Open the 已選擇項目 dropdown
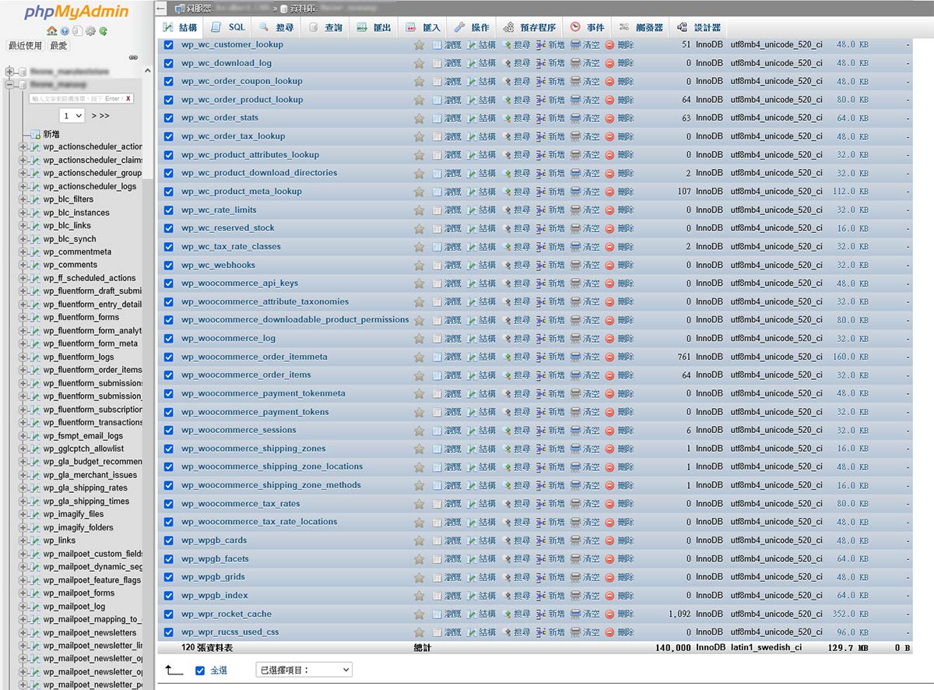Image resolution: width=934 pixels, height=690 pixels. pos(304,670)
